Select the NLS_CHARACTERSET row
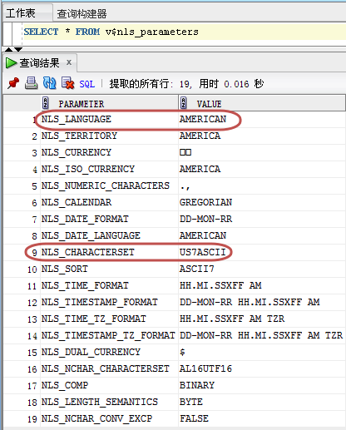This screenshot has height=430, width=346. pyautogui.click(x=175, y=252)
